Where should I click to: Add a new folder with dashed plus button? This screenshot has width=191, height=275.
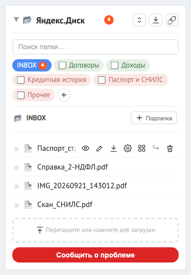tap(64, 95)
